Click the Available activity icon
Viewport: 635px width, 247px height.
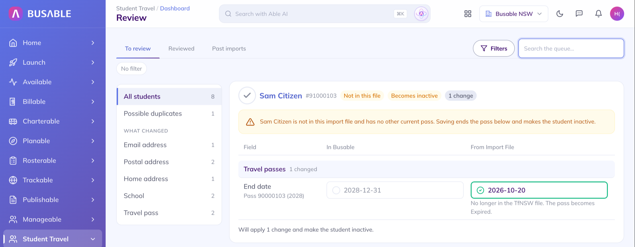pos(13,82)
